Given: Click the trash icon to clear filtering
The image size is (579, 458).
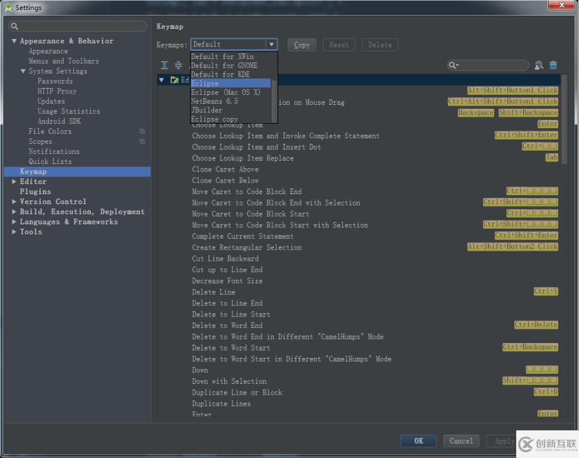Looking at the screenshot, I should click(x=553, y=65).
